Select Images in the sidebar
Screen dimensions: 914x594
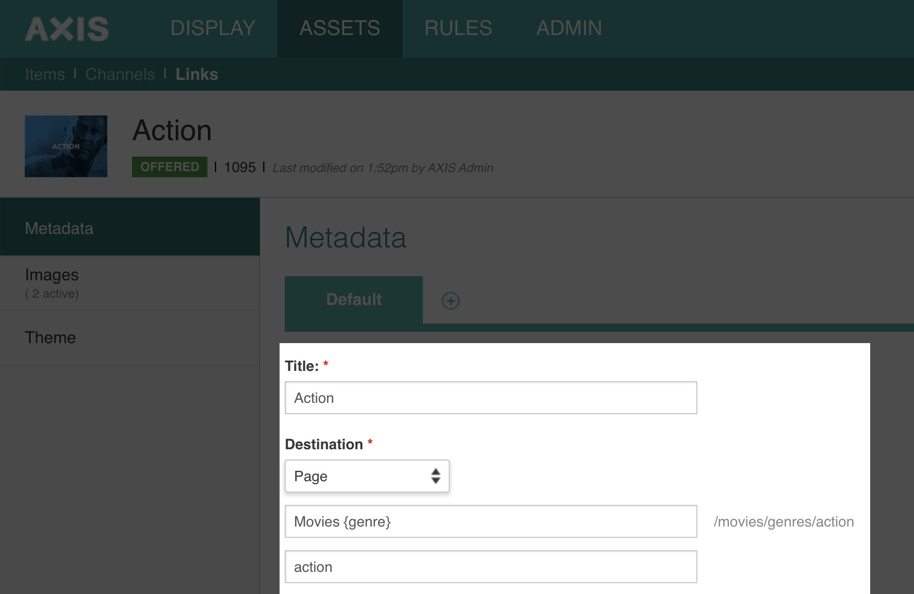pos(130,283)
